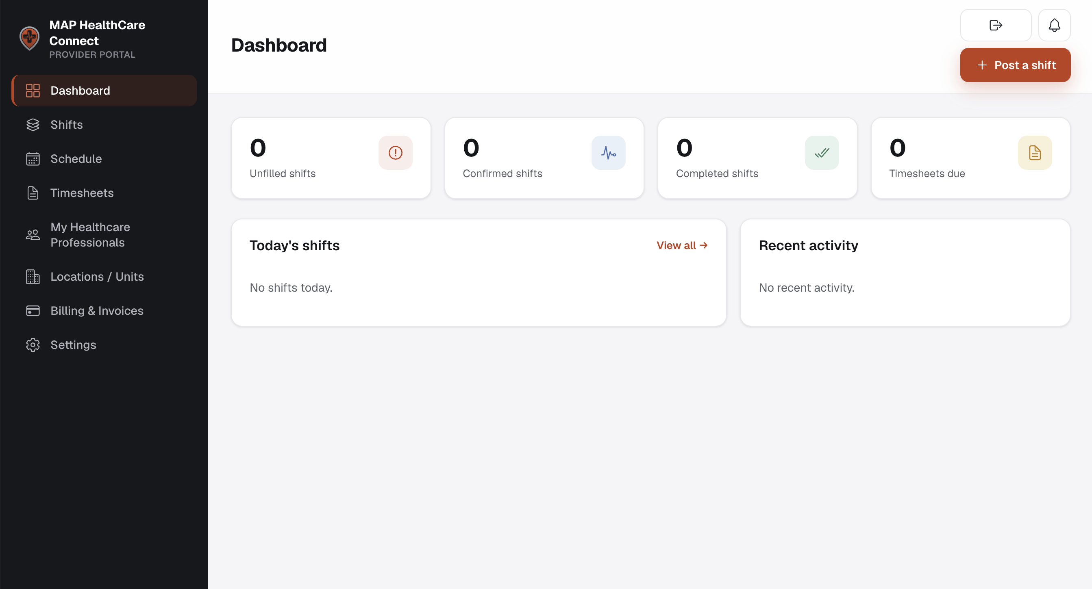The image size is (1092, 589).
Task: Click the red alert icon on Unfilled shifts
Action: 395,153
